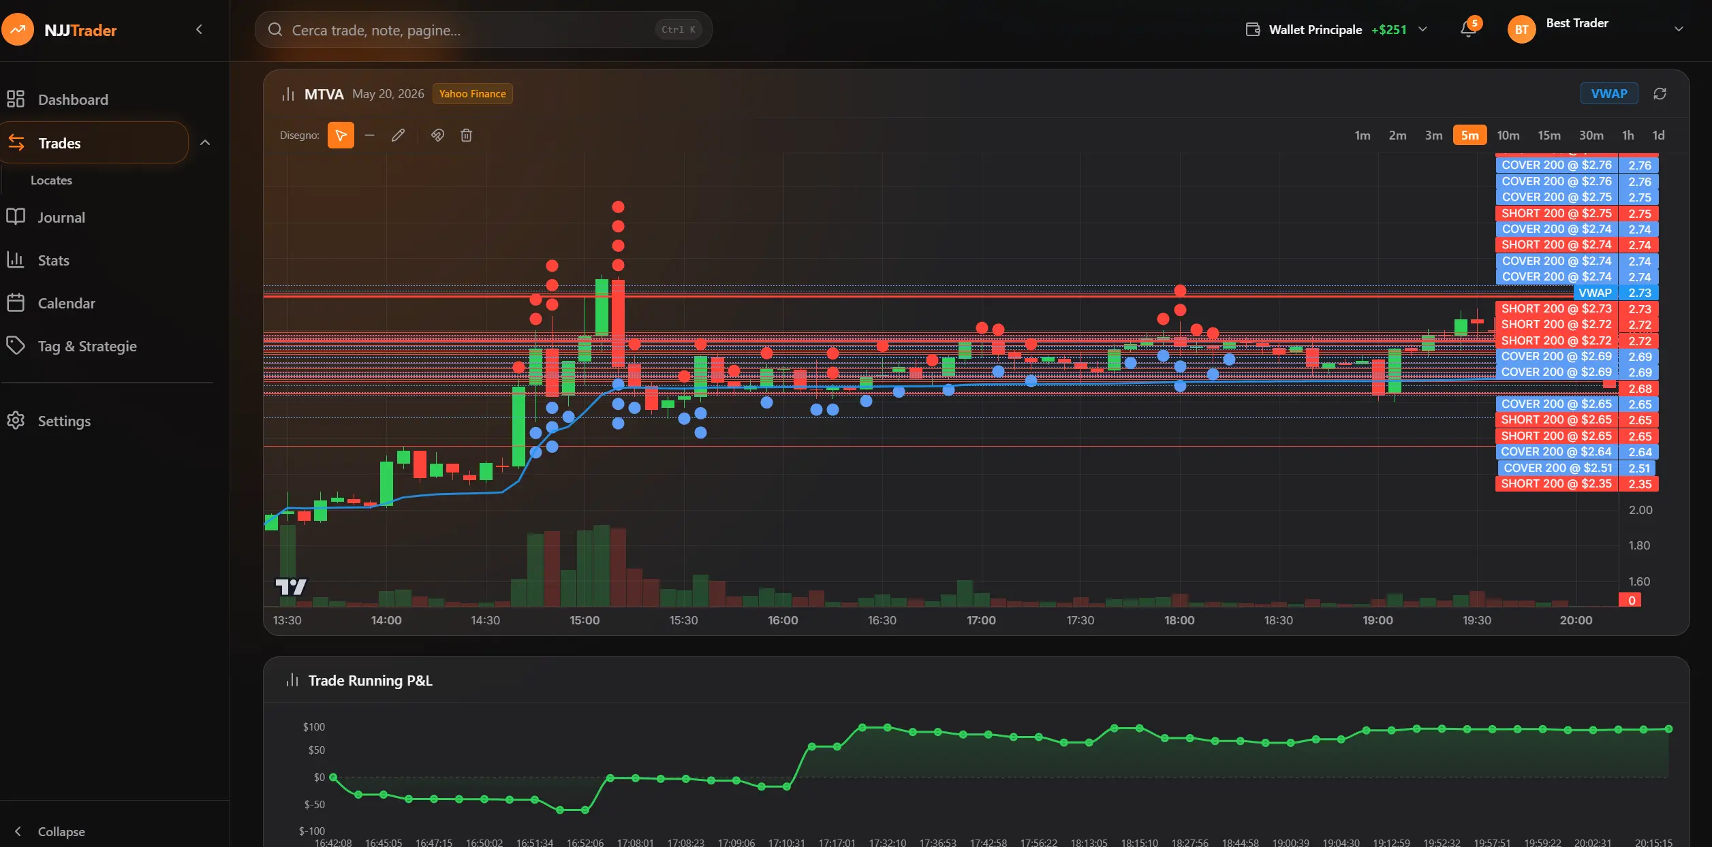Image resolution: width=1712 pixels, height=847 pixels.
Task: Switch chart to 15m timeframe
Action: coord(1548,135)
